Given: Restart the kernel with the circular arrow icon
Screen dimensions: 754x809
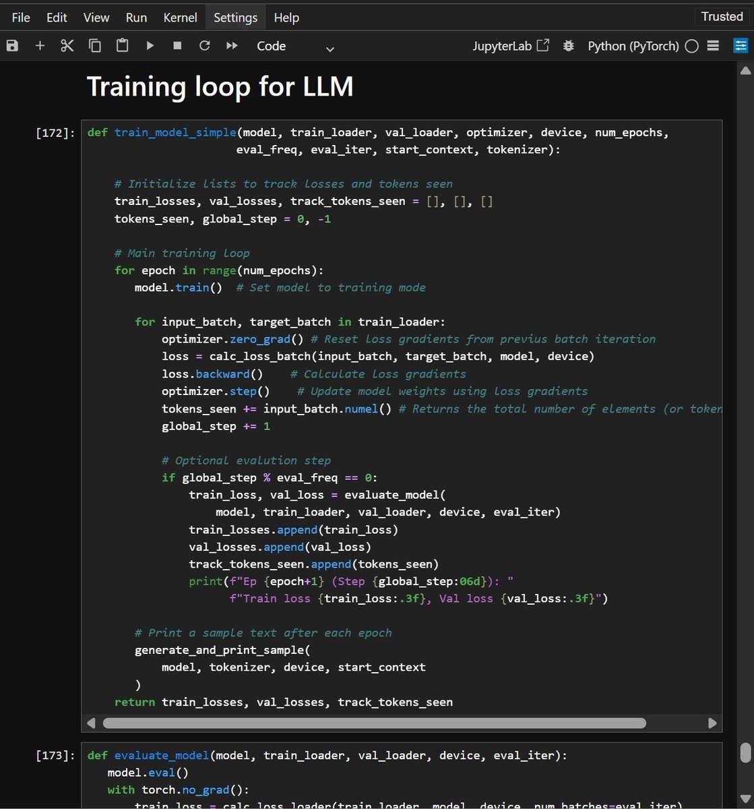Looking at the screenshot, I should 204,46.
